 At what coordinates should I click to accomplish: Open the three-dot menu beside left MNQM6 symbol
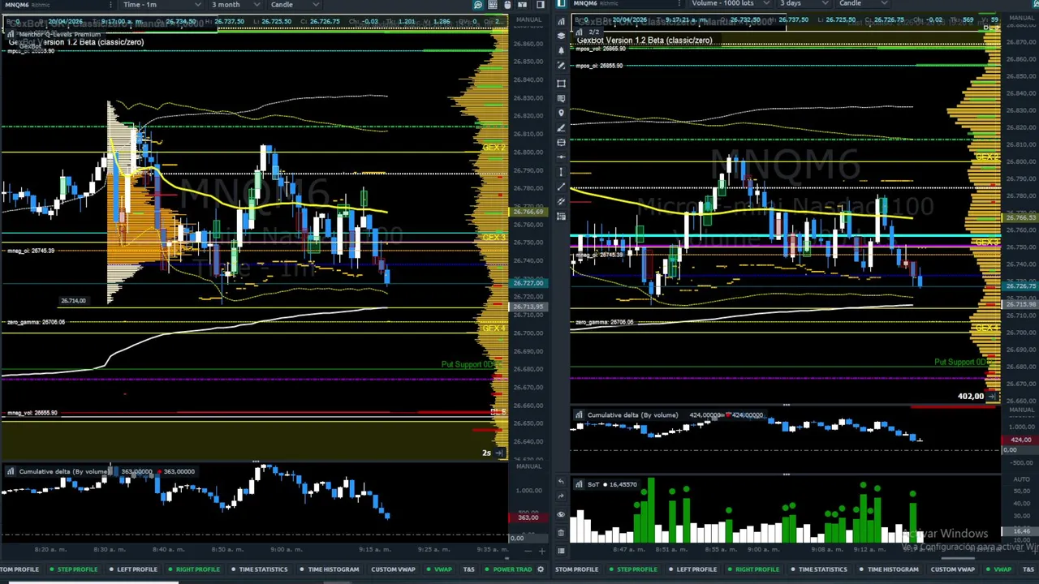tap(110, 5)
